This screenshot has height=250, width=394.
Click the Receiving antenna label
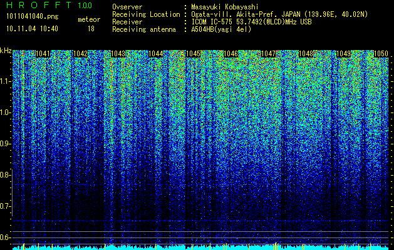[144, 29]
